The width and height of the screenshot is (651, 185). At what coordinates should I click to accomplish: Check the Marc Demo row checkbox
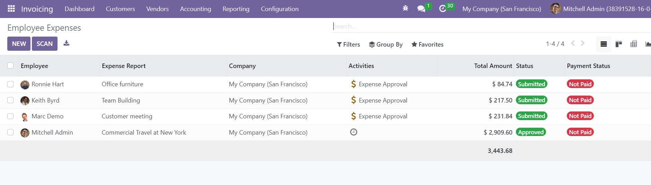click(10, 116)
